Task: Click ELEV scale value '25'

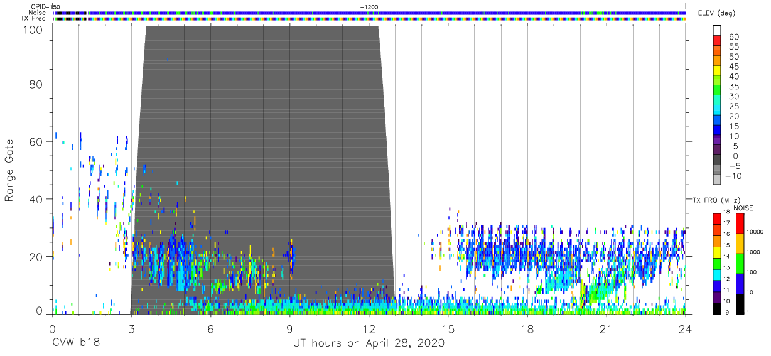Action: 733,107
